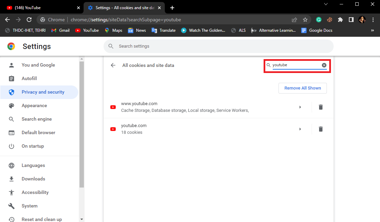Open ALS bookmark
This screenshot has height=222, width=380.
click(239, 30)
